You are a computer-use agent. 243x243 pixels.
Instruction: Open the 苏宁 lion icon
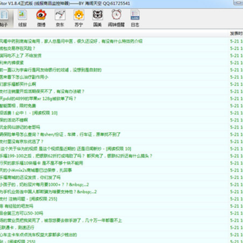(x=79, y=19)
